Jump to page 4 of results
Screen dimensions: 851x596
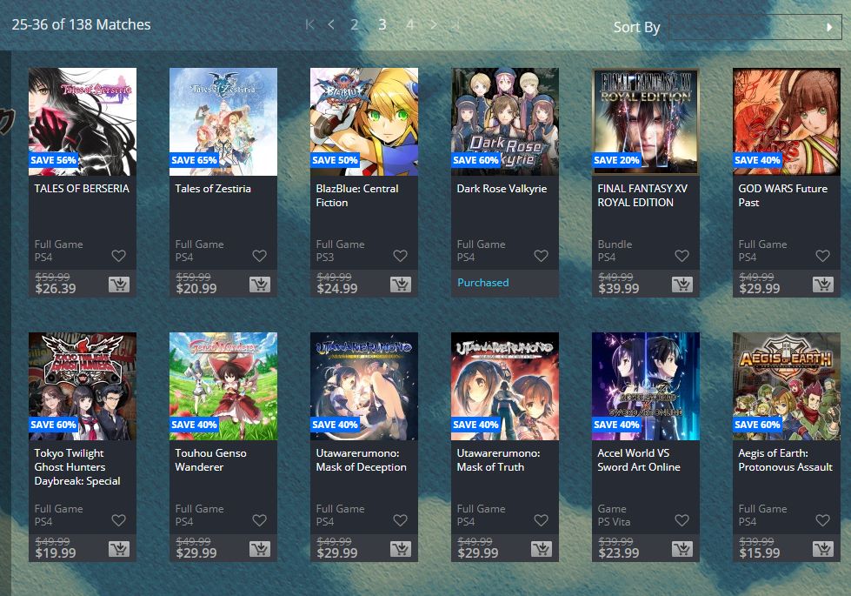(x=410, y=24)
